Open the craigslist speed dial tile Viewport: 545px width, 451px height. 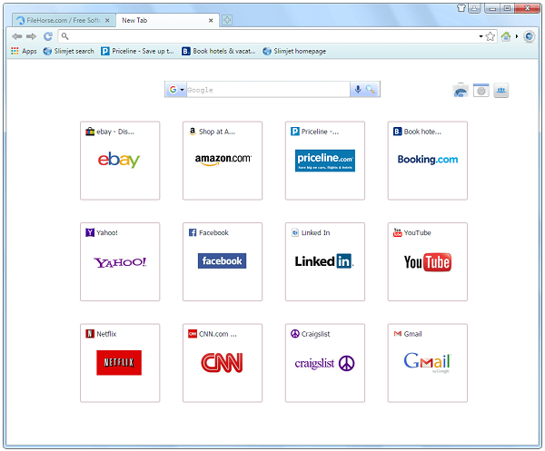click(325, 363)
